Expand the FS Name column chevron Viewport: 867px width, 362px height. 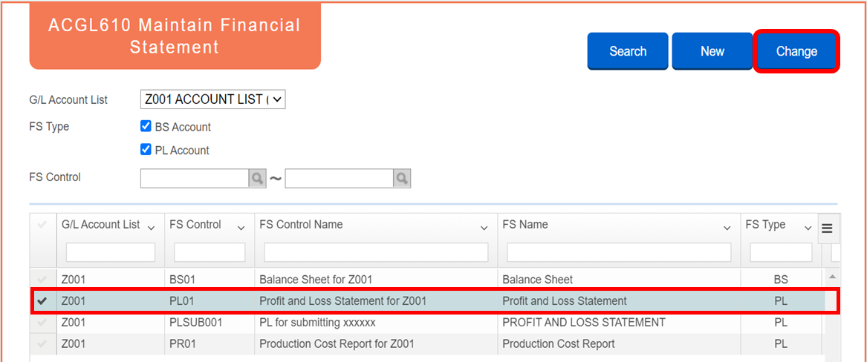(x=727, y=228)
